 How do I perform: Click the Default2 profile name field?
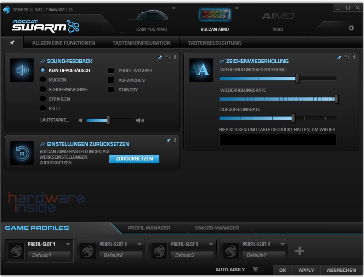click(x=121, y=255)
